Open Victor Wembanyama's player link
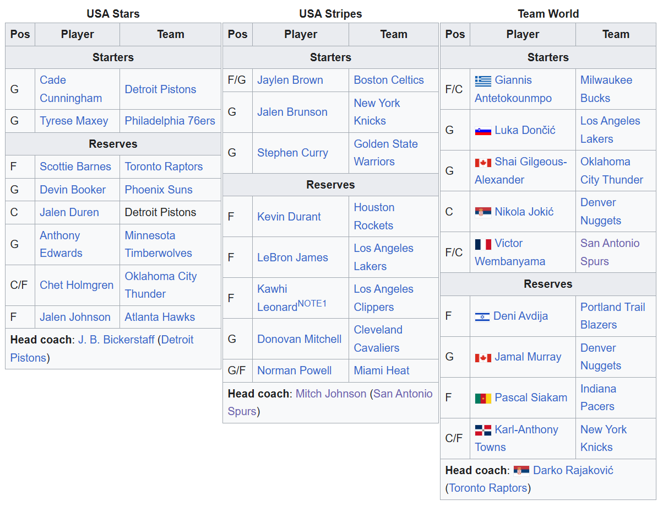 click(x=510, y=253)
